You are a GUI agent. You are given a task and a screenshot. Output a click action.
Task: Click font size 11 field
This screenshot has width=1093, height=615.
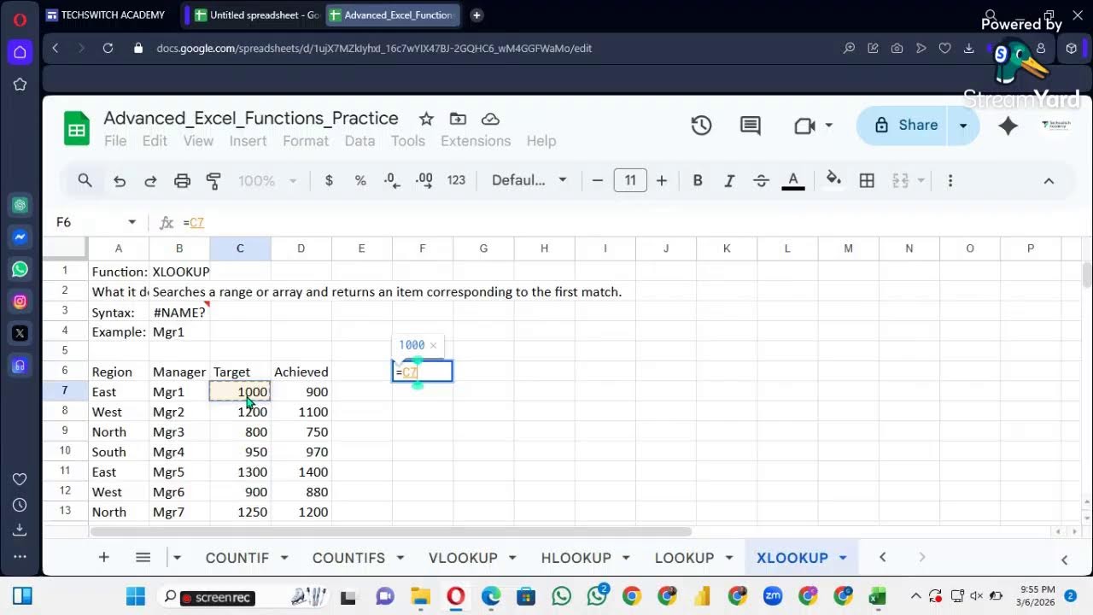click(x=630, y=180)
